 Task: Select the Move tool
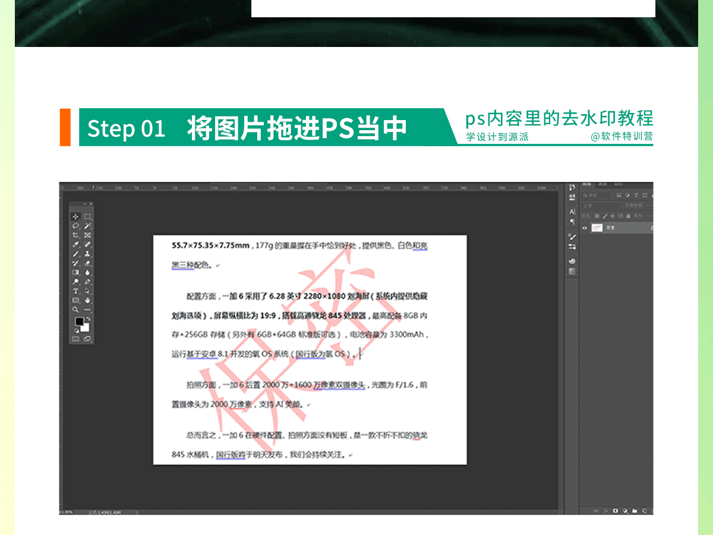point(76,217)
